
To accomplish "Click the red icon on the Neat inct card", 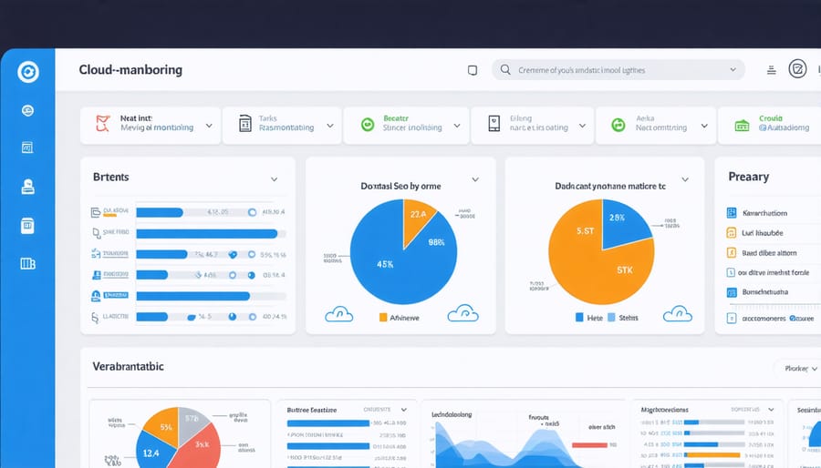I will (103, 124).
